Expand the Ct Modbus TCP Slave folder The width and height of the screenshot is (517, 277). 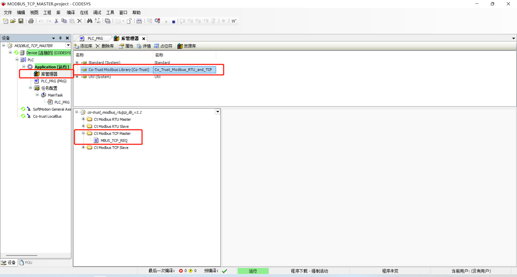[x=83, y=147]
